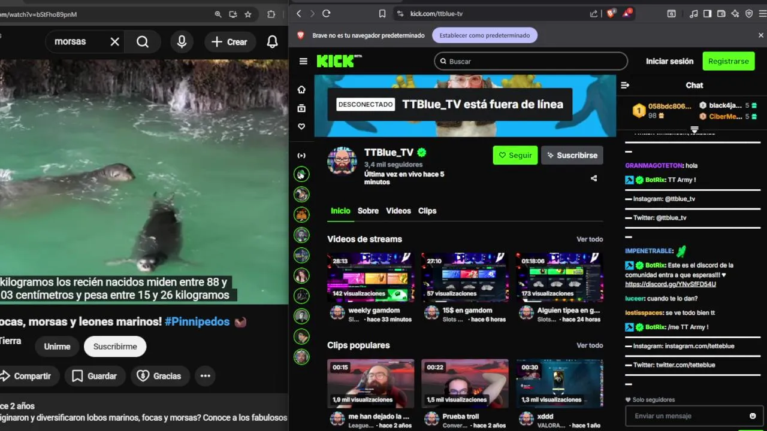The width and height of the screenshot is (767, 431).
Task: Click GRANMAGOTETON username in chat
Action: pyautogui.click(x=654, y=166)
